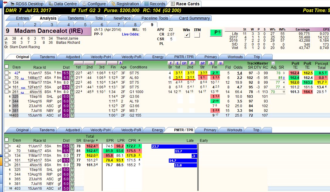Toggle the Win checkbox
This screenshot has width=330, height=192.
tap(187, 35)
